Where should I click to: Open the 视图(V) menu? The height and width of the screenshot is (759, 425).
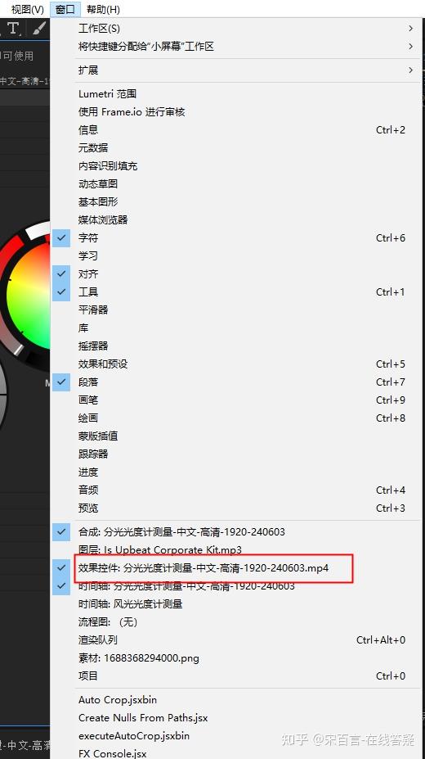(x=28, y=9)
